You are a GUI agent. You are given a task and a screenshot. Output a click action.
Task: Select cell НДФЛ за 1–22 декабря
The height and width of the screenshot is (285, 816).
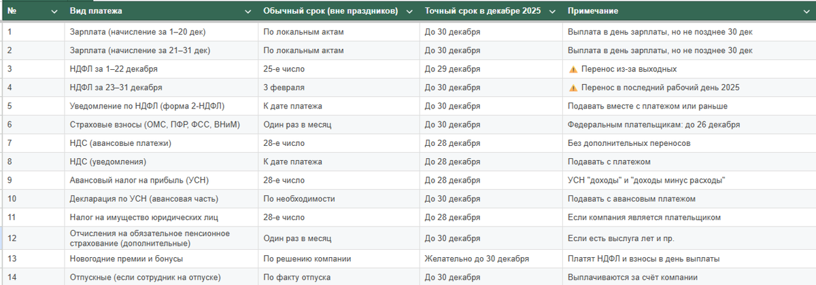click(x=162, y=69)
